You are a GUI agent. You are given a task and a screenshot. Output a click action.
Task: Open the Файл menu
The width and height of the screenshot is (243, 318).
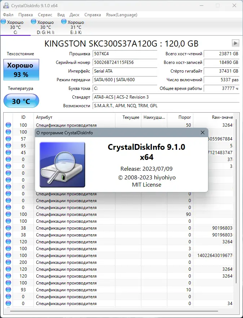(x=8, y=15)
